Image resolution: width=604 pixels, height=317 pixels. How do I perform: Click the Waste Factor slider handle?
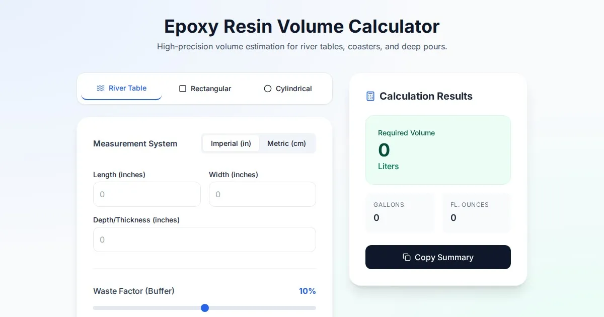click(205, 308)
